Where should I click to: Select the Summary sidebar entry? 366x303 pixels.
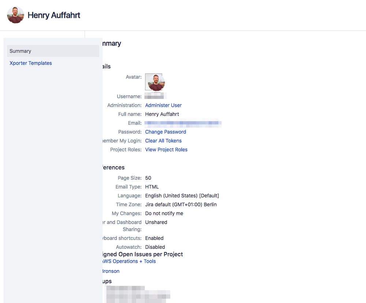20,51
